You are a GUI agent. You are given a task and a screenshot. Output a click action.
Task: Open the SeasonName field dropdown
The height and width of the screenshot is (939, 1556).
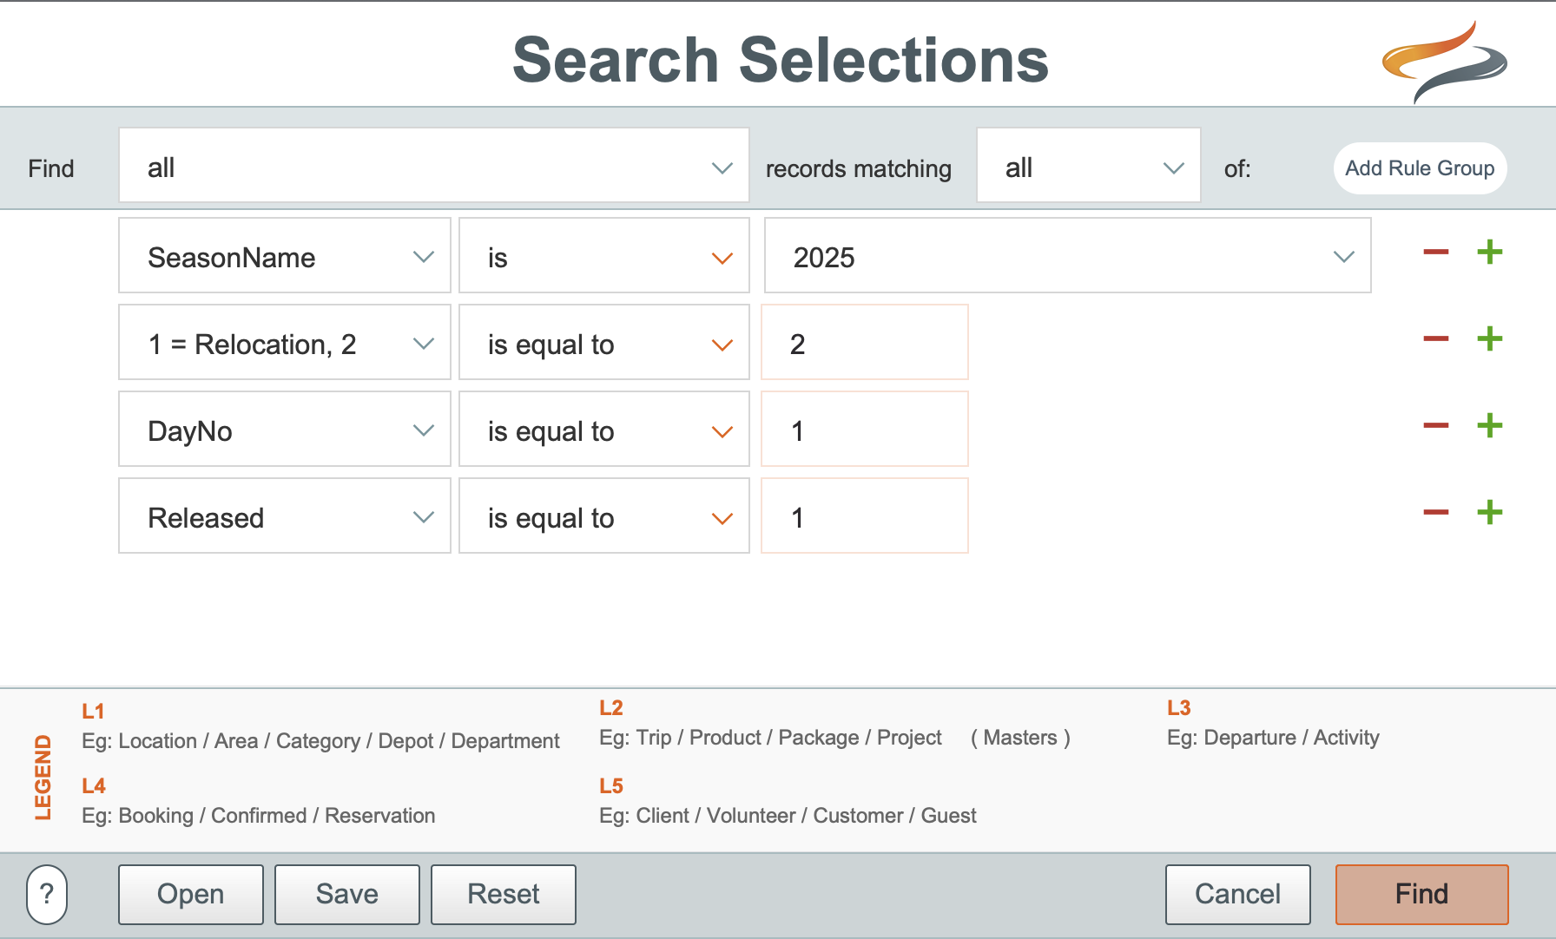pyautogui.click(x=285, y=256)
